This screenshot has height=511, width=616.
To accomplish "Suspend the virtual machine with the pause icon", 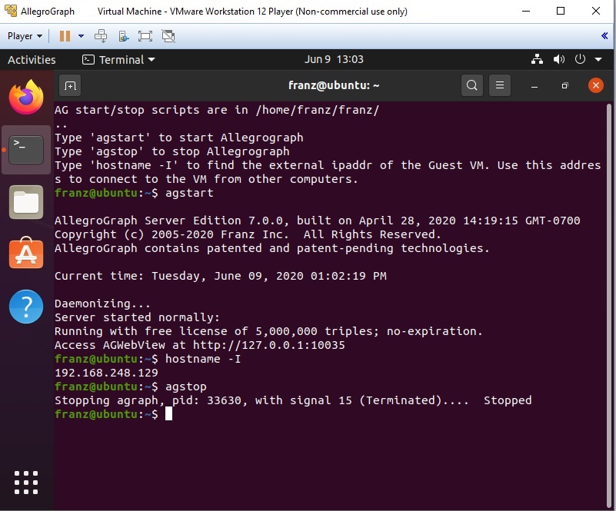I will (x=65, y=35).
